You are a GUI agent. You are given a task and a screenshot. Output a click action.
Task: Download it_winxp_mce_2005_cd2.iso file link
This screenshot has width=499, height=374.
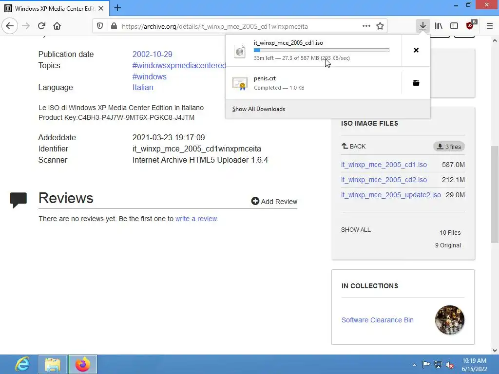(384, 180)
